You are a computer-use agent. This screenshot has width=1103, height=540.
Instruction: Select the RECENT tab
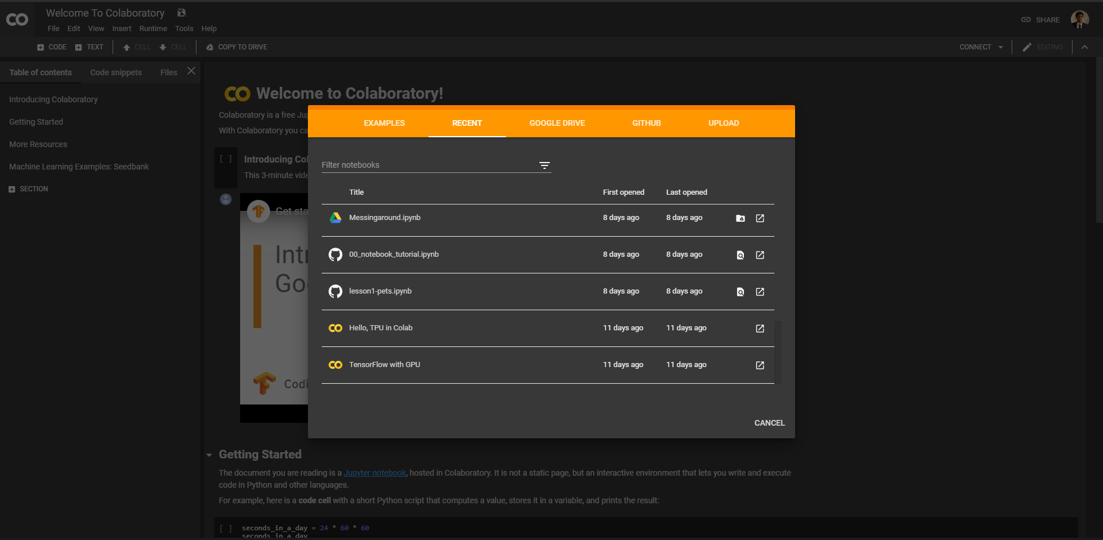pos(467,123)
